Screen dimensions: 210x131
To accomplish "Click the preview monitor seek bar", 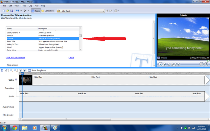I will tap(183, 61).
